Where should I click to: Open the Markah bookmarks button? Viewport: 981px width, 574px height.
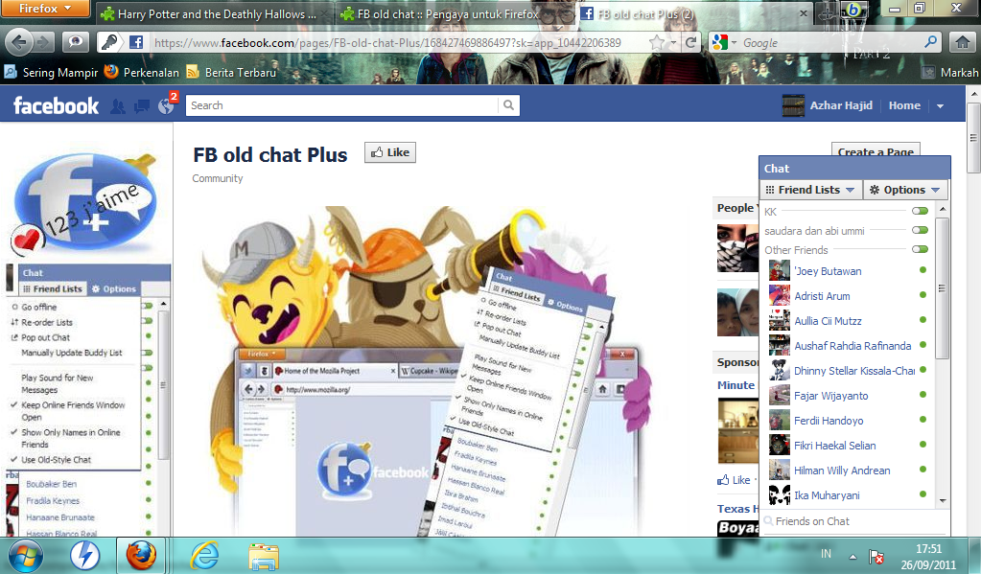click(950, 73)
